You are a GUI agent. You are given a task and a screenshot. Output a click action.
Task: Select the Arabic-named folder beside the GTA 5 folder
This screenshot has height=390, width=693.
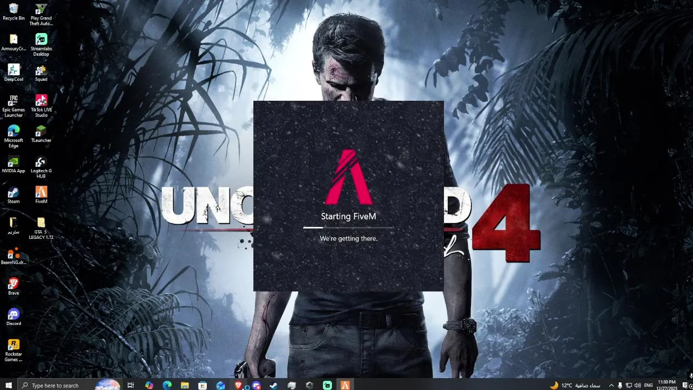14,226
